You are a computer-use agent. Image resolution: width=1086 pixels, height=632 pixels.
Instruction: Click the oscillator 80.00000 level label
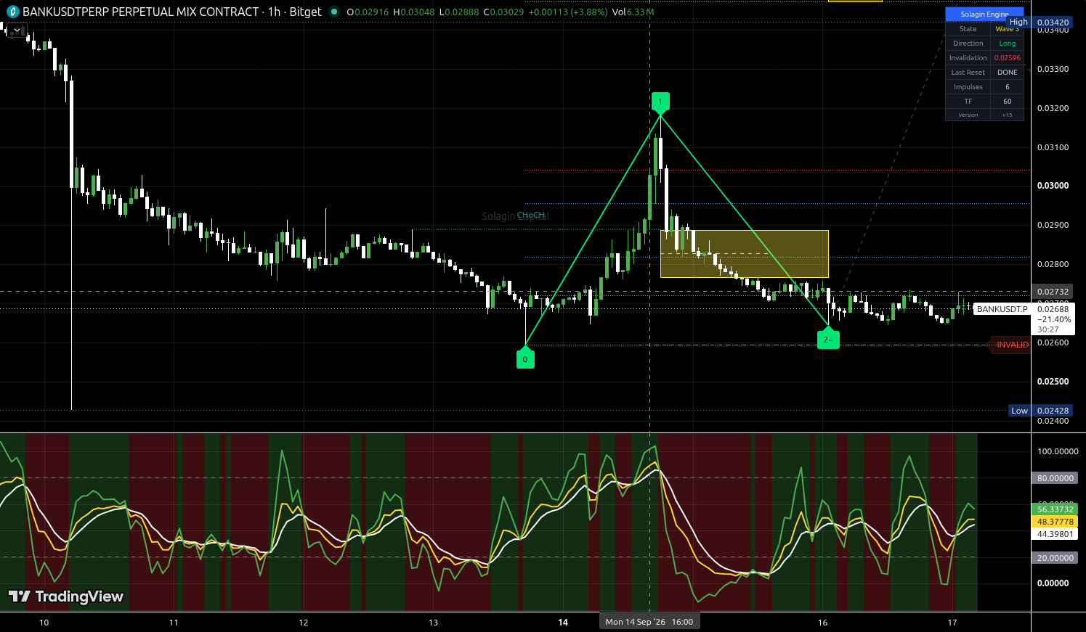[1055, 478]
